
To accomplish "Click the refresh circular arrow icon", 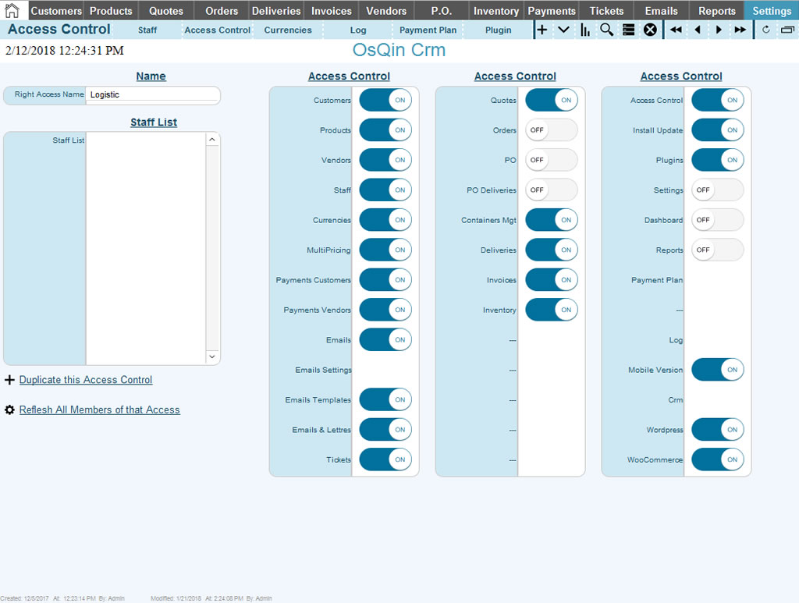I will tap(766, 30).
